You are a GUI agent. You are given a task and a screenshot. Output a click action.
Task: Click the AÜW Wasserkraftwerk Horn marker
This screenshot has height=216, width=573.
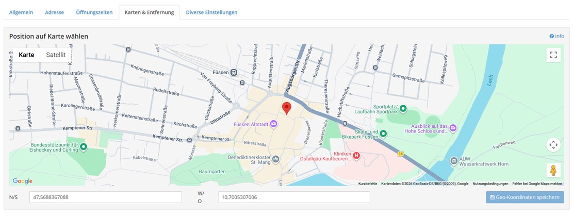[x=454, y=161]
